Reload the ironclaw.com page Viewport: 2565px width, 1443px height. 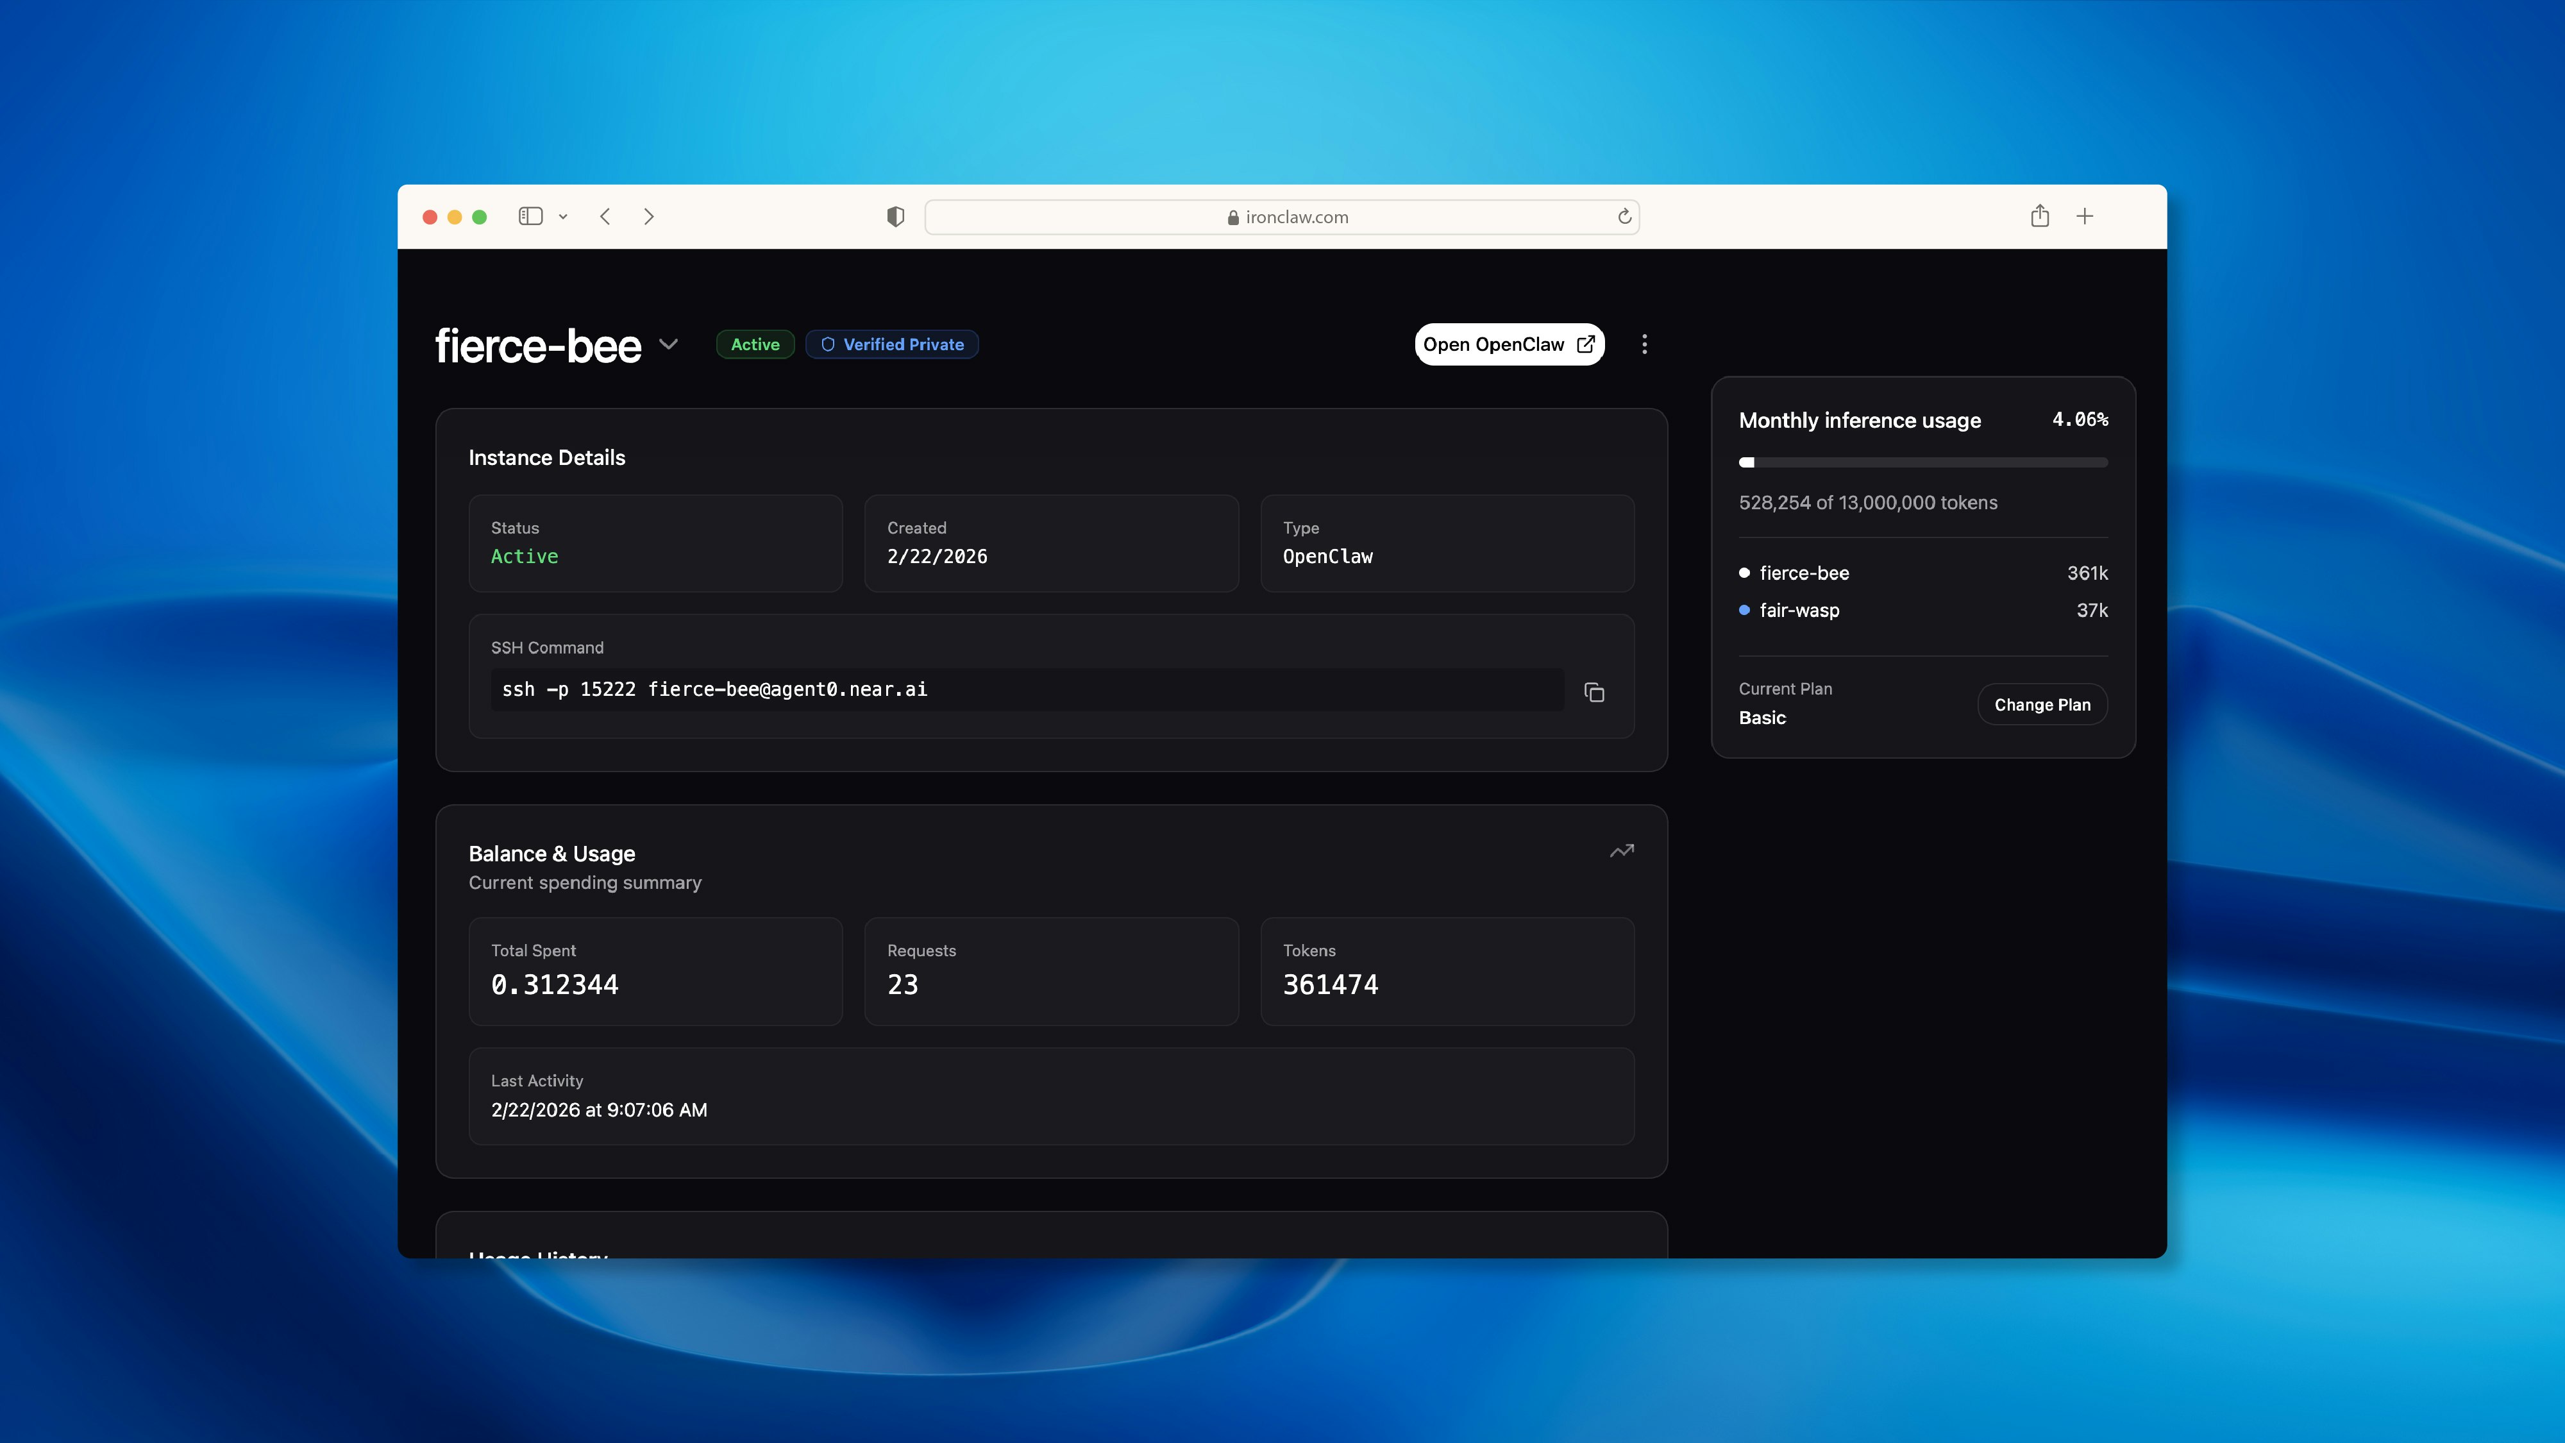pos(1624,216)
